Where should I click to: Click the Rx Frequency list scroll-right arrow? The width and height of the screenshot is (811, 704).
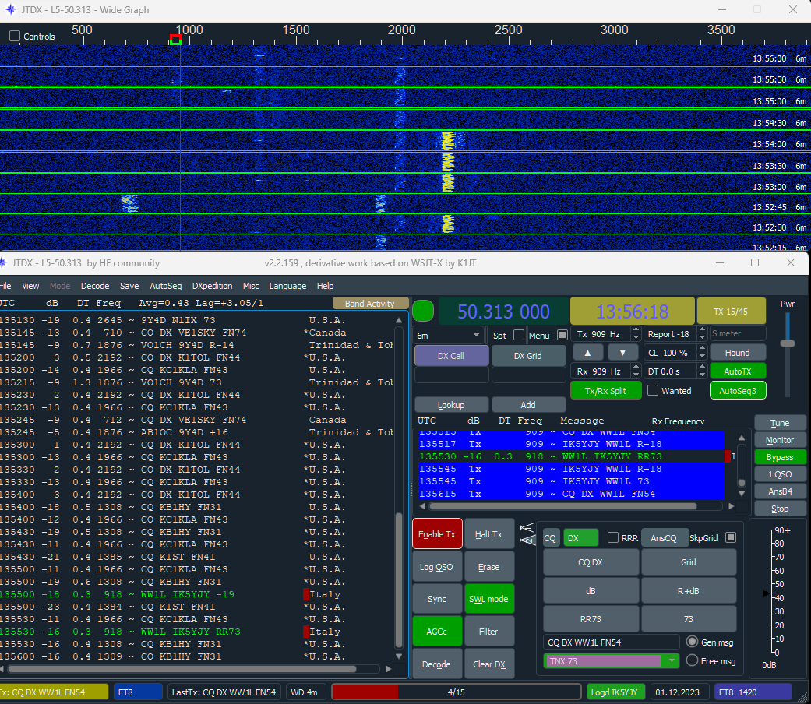pyautogui.click(x=731, y=506)
